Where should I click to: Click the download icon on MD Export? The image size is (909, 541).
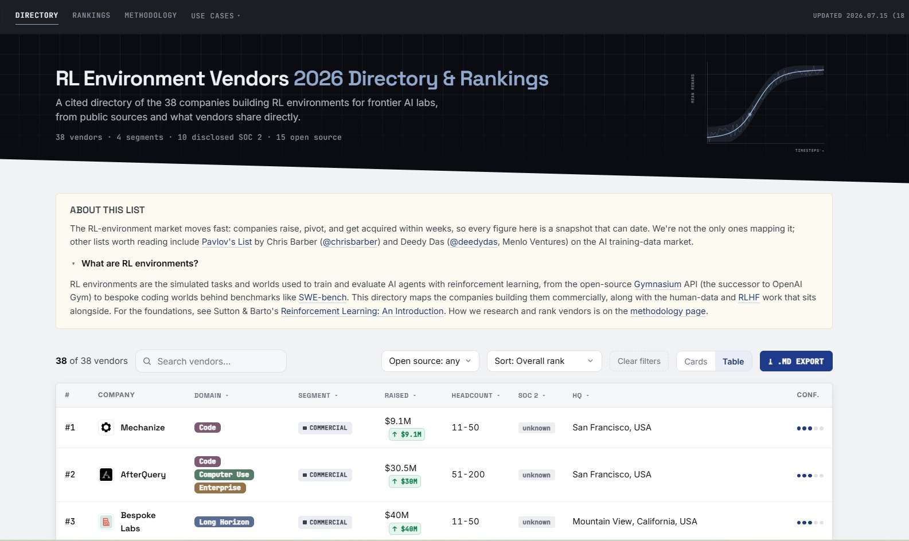tap(771, 362)
